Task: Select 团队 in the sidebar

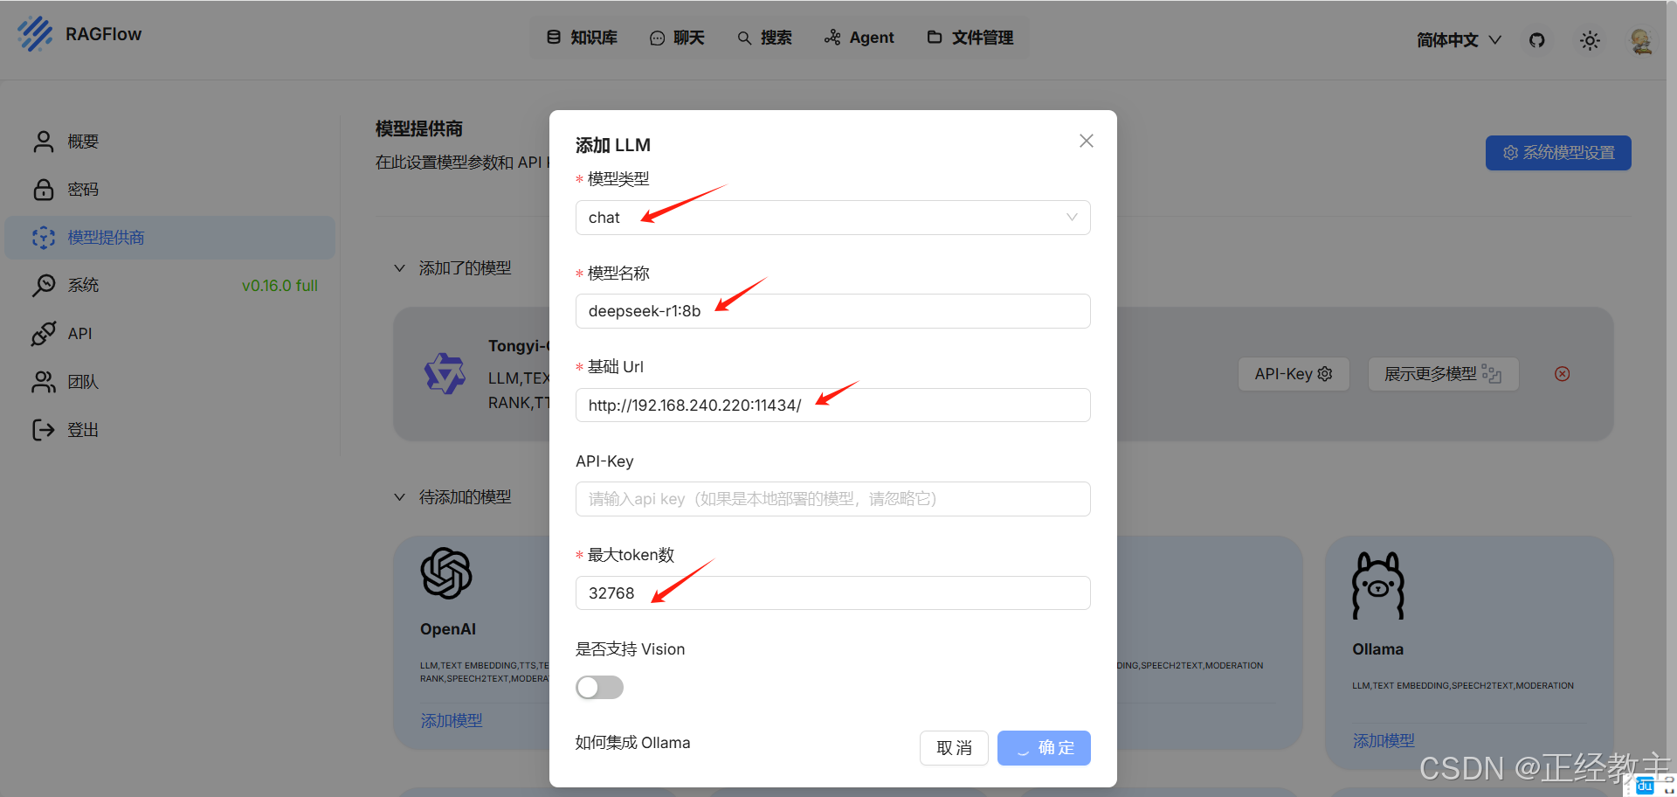Action: [x=170, y=382]
